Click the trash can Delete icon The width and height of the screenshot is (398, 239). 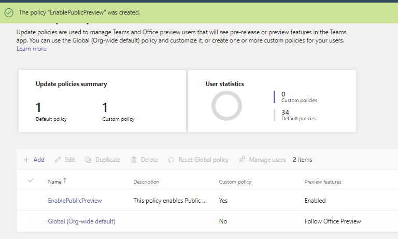[x=134, y=160]
